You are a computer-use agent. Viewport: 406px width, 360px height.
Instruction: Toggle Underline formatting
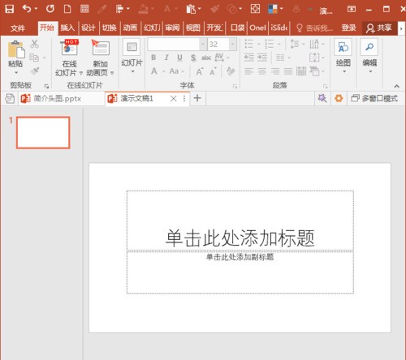[x=179, y=58]
